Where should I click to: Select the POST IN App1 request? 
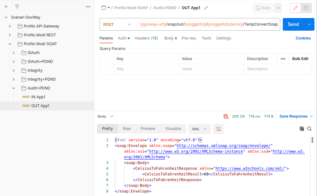point(47,97)
